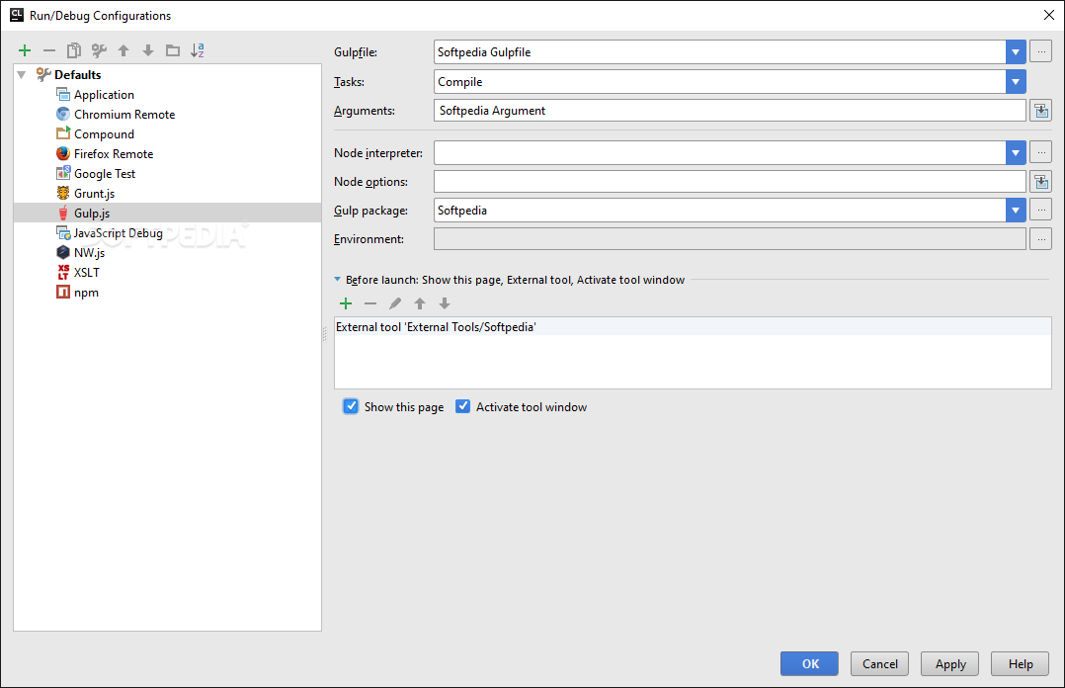Select External tool 'External Tools/Softpedia' row
Image resolution: width=1065 pixels, height=688 pixels.
pyautogui.click(x=693, y=327)
